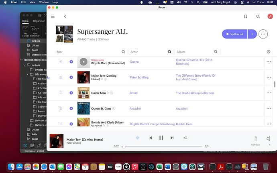The width and height of the screenshot is (277, 173).
Task: Open the Roon application menu
Action: point(14,2)
